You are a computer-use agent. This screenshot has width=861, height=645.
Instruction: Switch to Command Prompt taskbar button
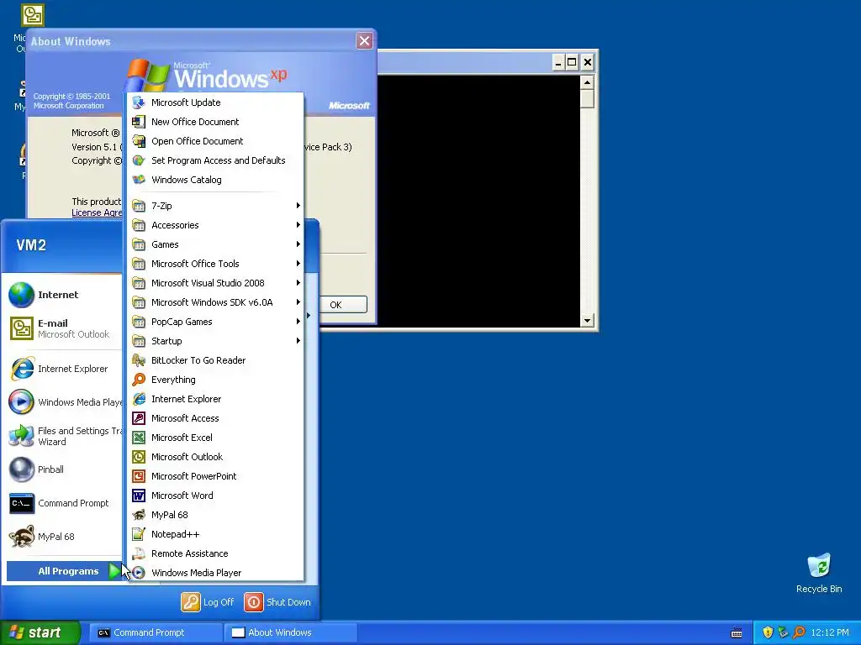(156, 632)
